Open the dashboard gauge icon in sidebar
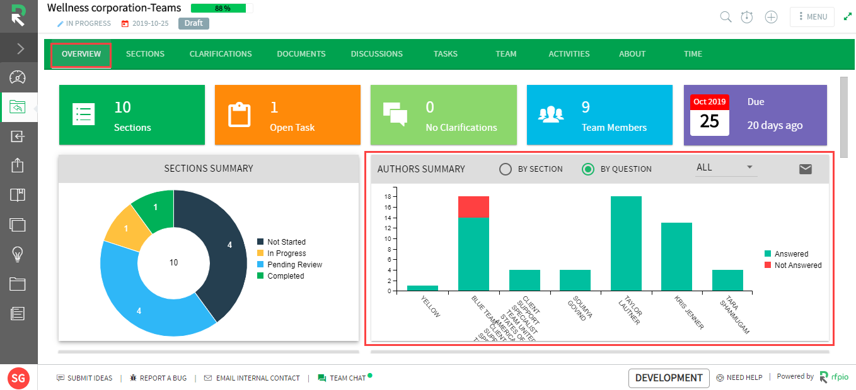Viewport: 856px width, 390px height. coord(18,77)
